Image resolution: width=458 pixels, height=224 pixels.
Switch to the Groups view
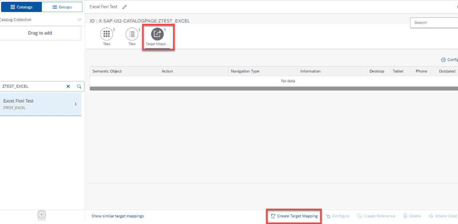[62, 7]
